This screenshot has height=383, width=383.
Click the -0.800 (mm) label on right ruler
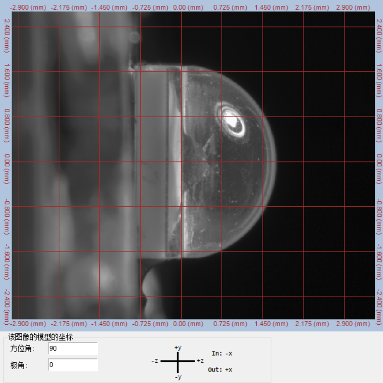point(379,207)
